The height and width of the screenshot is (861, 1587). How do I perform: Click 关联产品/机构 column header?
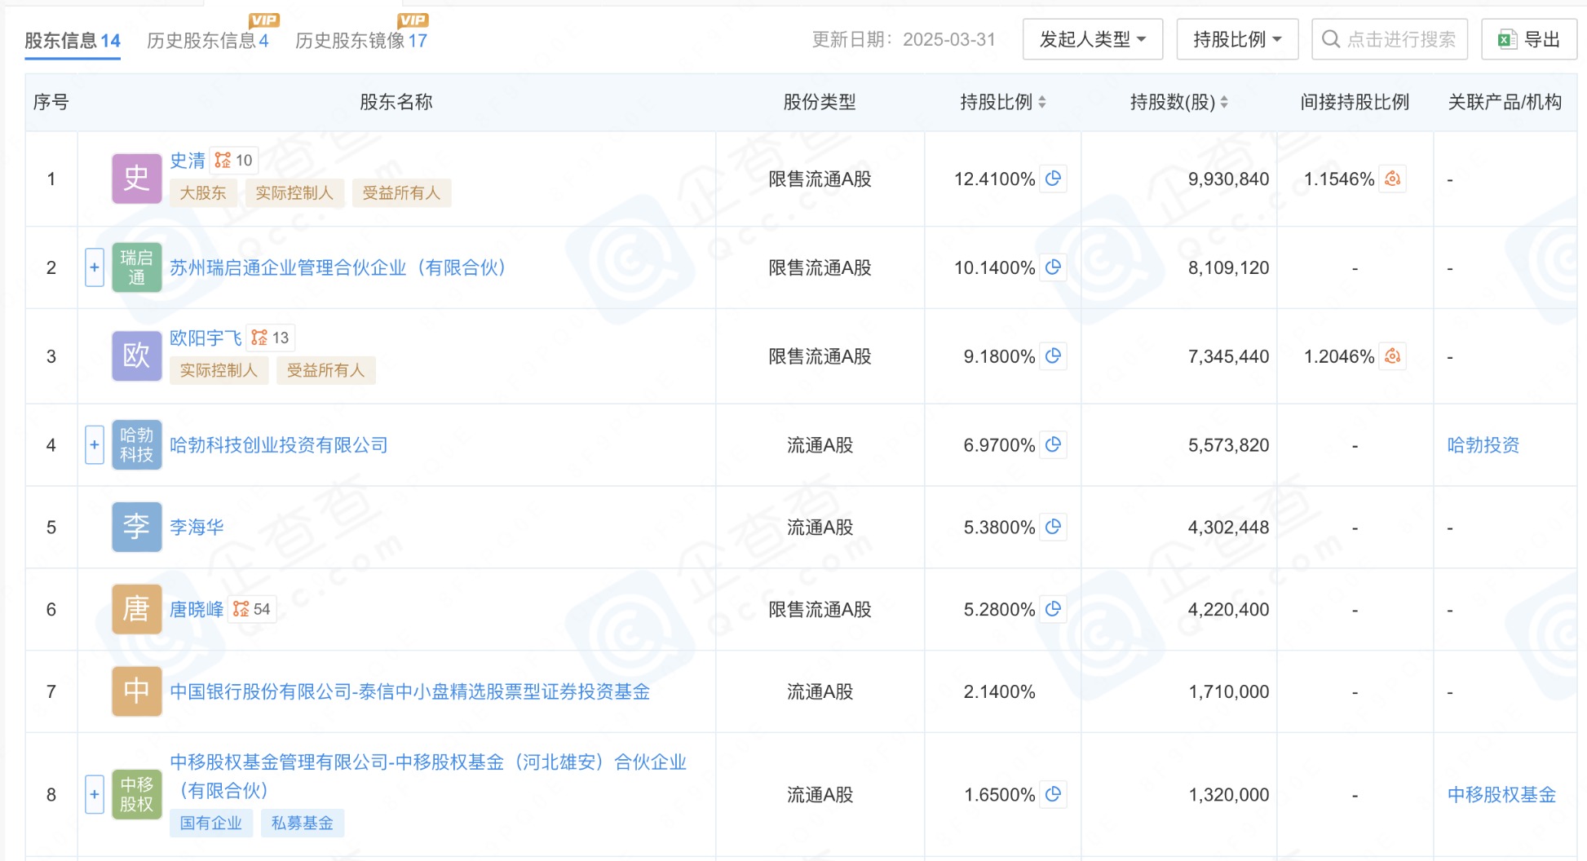(x=1505, y=102)
